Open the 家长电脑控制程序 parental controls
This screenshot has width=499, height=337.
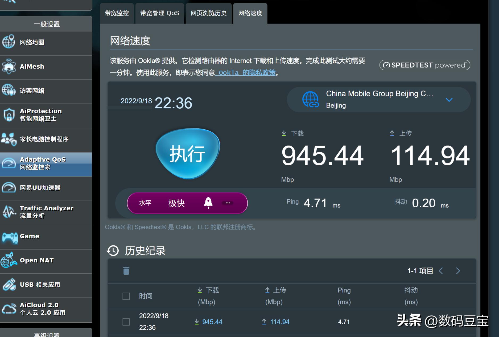pyautogui.click(x=44, y=139)
